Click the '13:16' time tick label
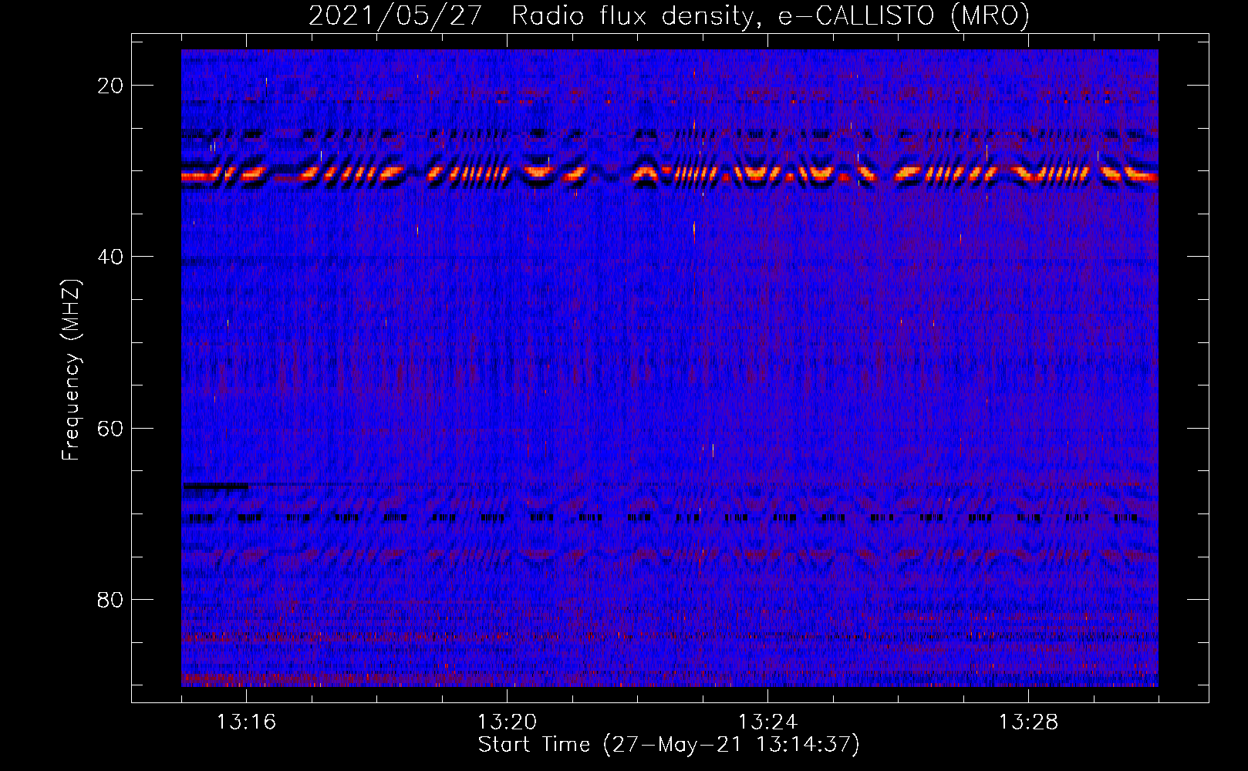The image size is (1248, 771). click(246, 722)
